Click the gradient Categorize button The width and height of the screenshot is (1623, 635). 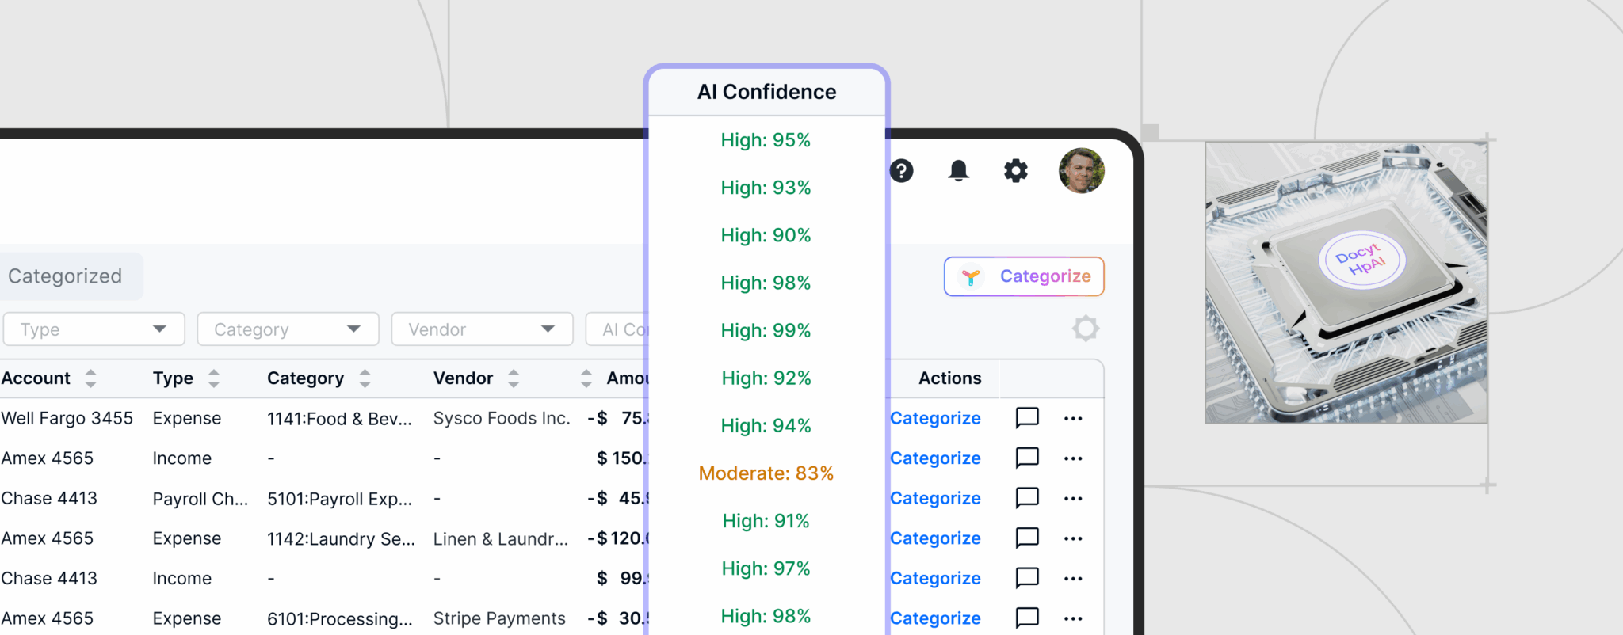(1023, 276)
